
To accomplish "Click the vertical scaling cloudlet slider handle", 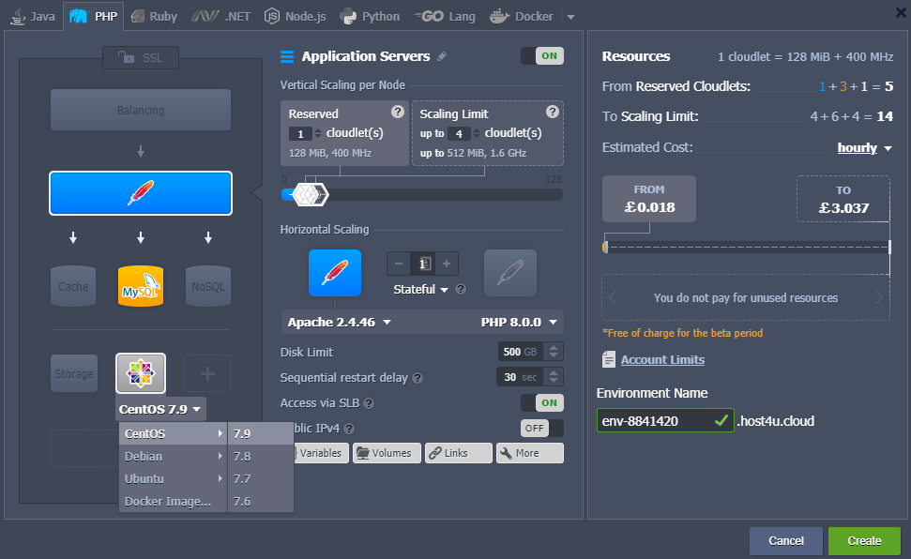I will pos(311,195).
